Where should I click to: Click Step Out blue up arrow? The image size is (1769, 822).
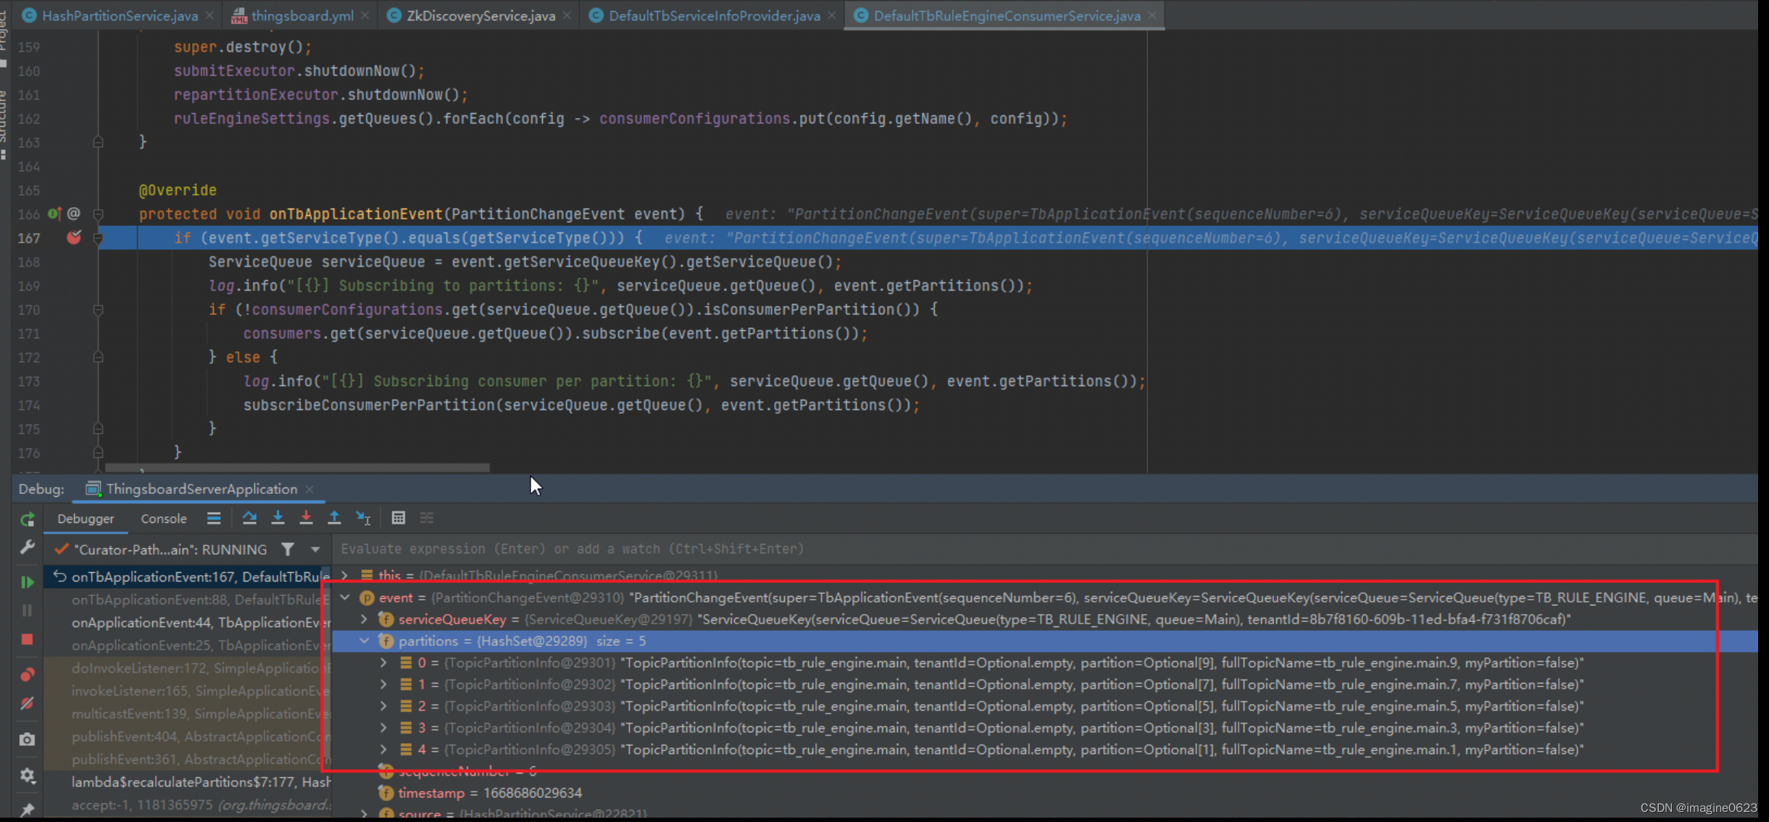coord(334,518)
